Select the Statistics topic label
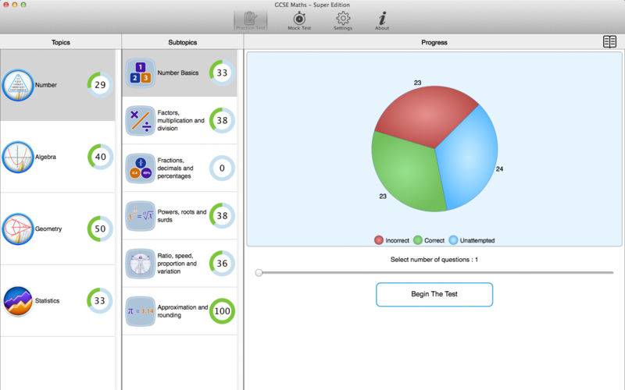Screen dimensions: 625x390 click(x=47, y=301)
